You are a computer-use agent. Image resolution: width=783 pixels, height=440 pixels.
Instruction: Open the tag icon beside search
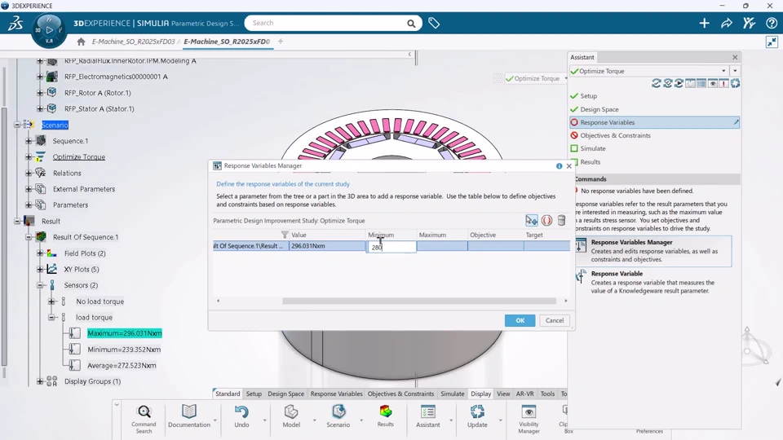pyautogui.click(x=433, y=23)
